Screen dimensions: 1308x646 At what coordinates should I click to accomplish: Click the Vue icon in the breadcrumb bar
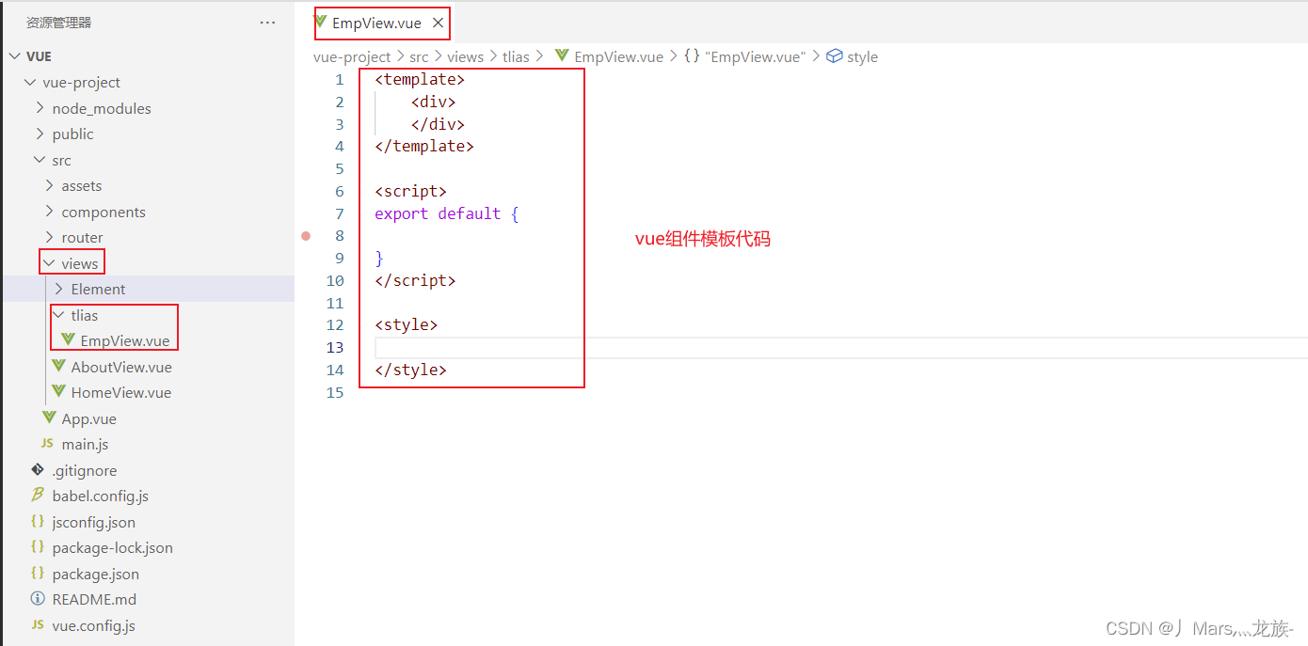(563, 56)
